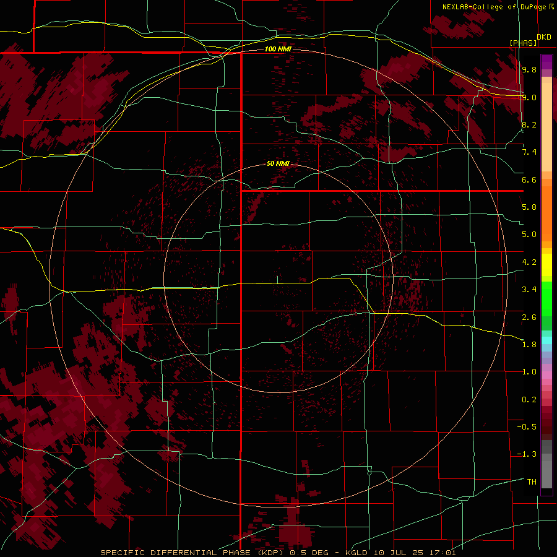The width and height of the screenshot is (557, 557).
Task: Click the 5.8 scale value
Action: [529, 207]
